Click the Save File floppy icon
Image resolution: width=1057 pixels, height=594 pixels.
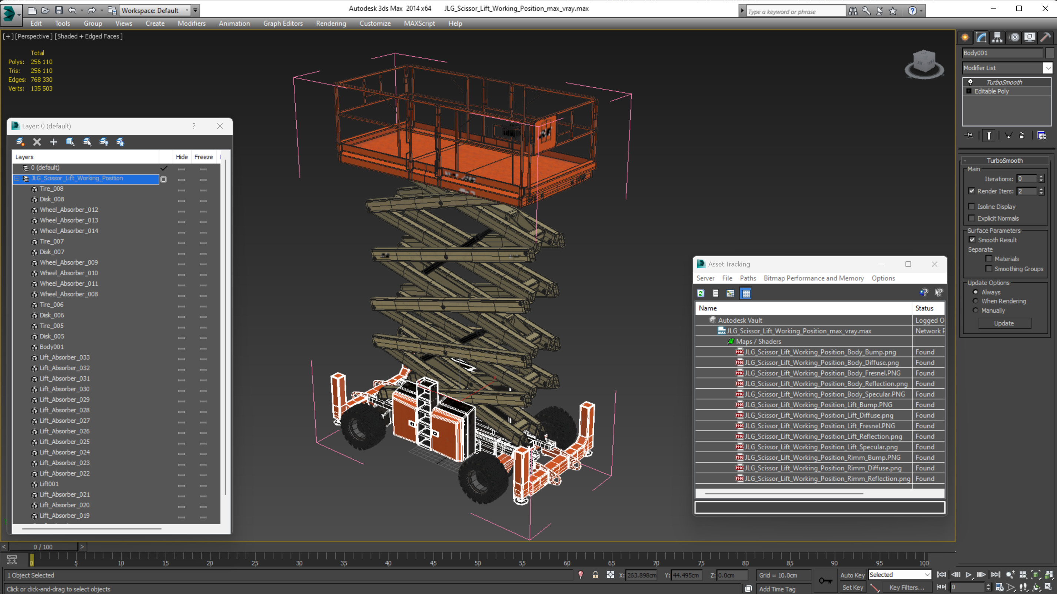tap(59, 10)
